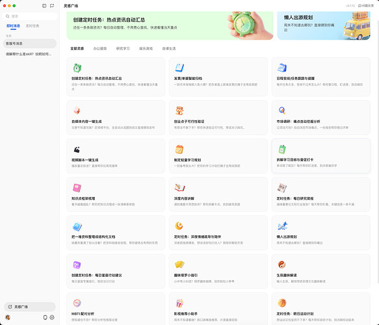Open the green alarm clock card icon
The width and height of the screenshot is (379, 325).
click(x=77, y=68)
